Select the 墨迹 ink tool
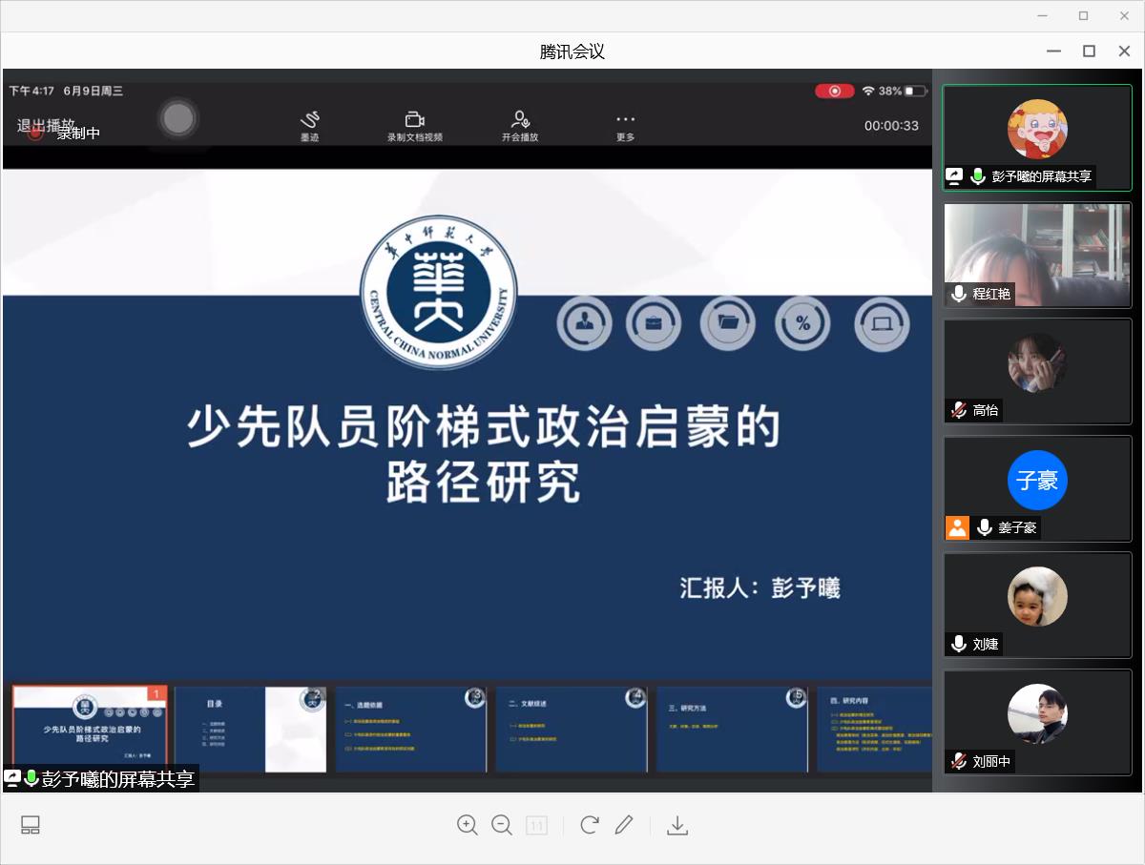The width and height of the screenshot is (1145, 865). pyautogui.click(x=310, y=124)
